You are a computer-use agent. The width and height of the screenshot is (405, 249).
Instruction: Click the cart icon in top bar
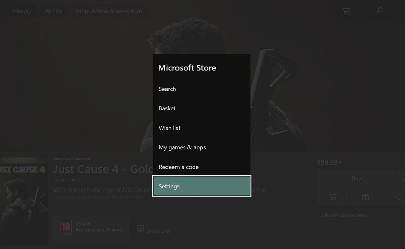(x=346, y=11)
